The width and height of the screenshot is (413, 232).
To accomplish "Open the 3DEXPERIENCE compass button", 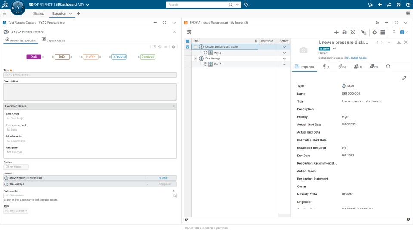I will [18, 8].
